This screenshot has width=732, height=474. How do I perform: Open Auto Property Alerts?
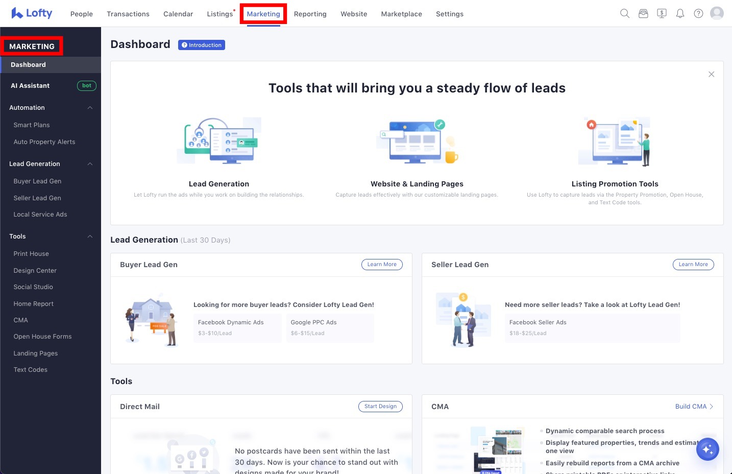click(x=44, y=142)
